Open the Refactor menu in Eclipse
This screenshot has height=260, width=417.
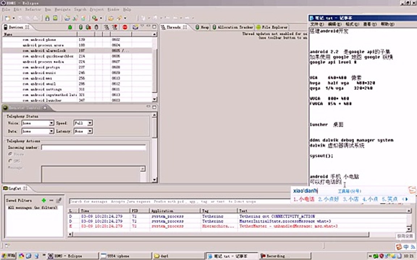tap(33, 9)
